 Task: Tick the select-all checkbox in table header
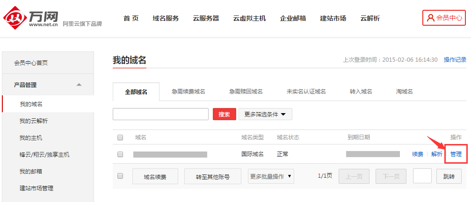click(x=120, y=137)
